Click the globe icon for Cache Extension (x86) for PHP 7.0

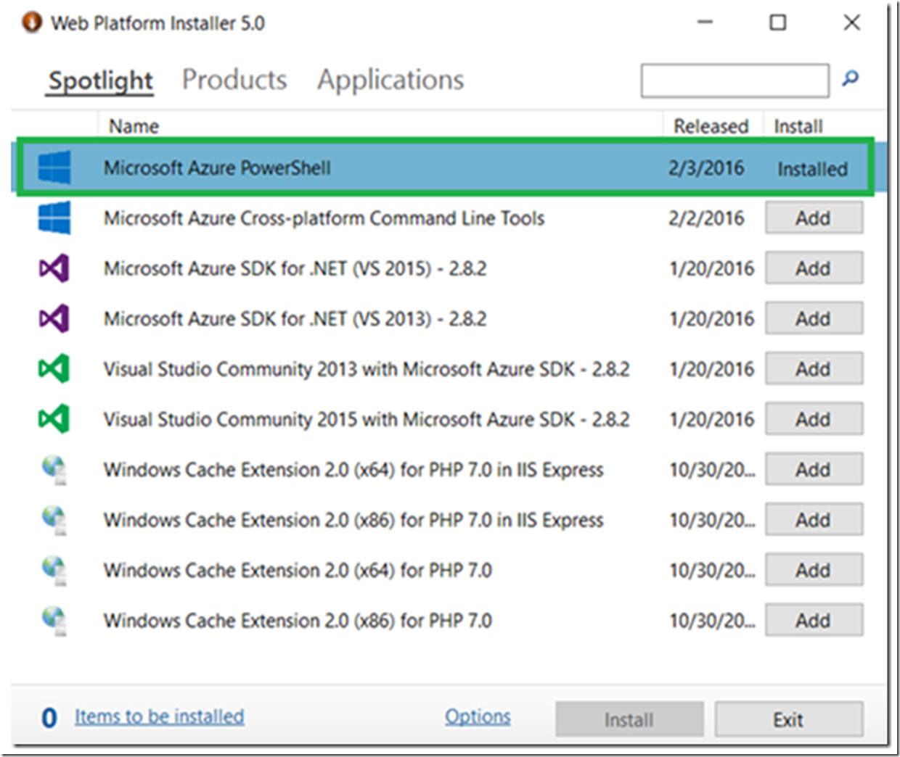(x=54, y=621)
